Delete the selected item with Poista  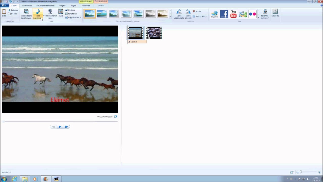pos(197,11)
